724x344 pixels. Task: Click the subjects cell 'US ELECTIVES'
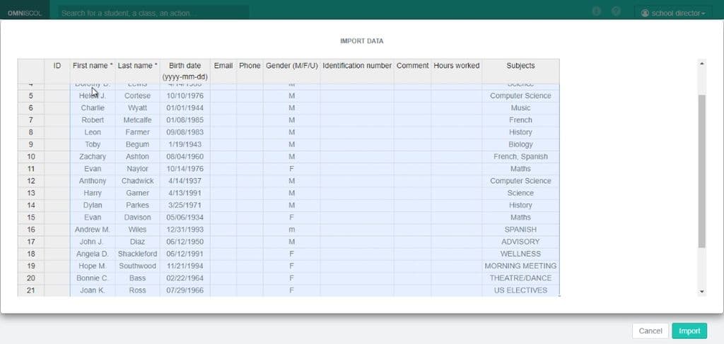click(x=520, y=290)
